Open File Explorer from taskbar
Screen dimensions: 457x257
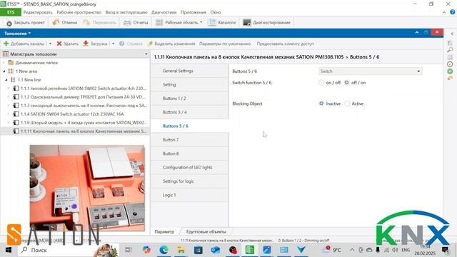[181, 250]
